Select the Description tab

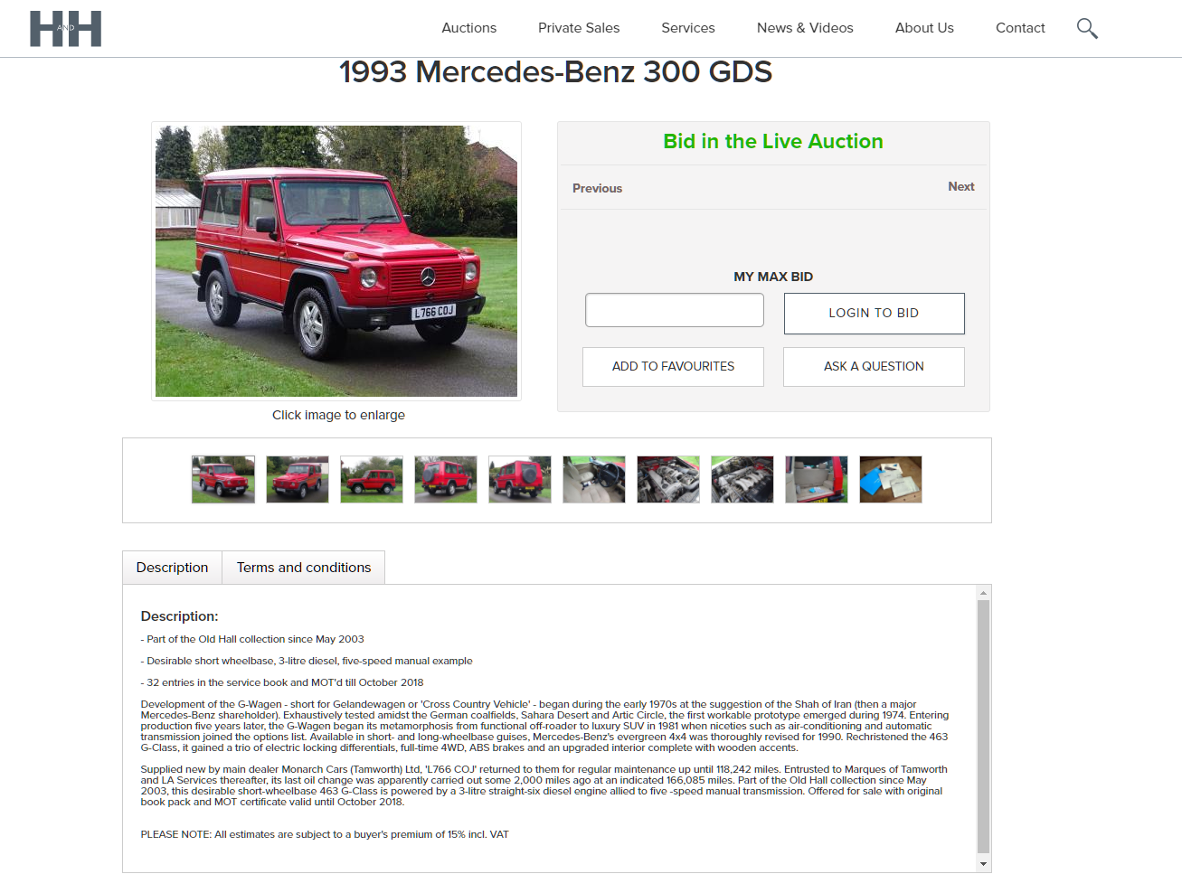(x=172, y=568)
